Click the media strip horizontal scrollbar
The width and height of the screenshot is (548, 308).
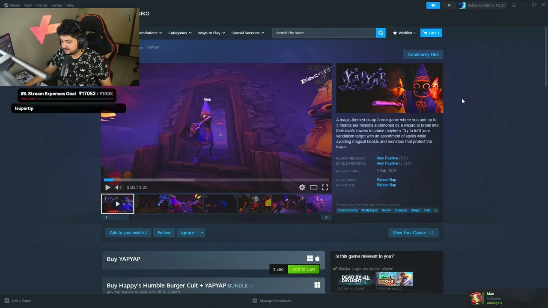click(x=216, y=217)
